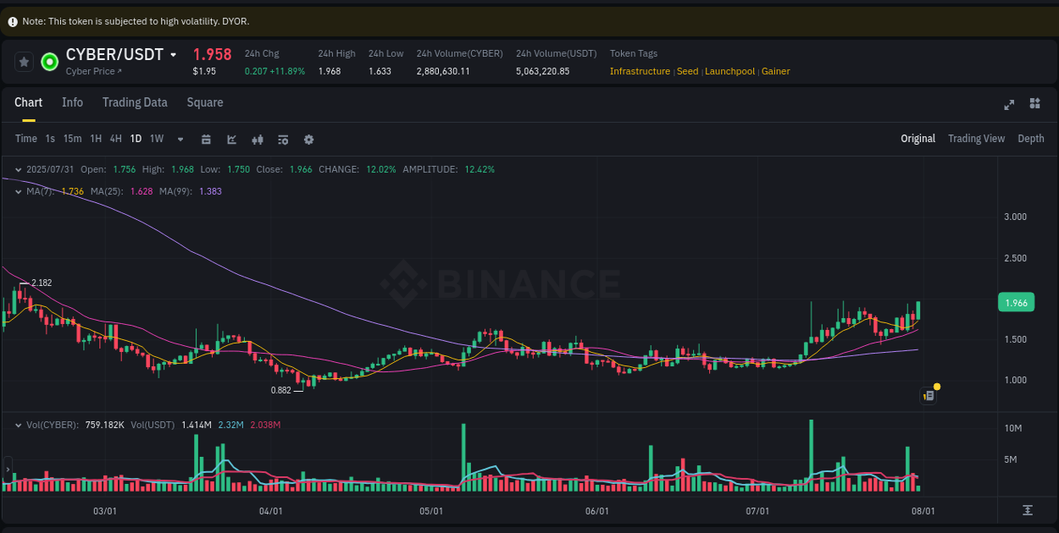Collapse the Vol(CYBER) volume row

click(x=18, y=424)
